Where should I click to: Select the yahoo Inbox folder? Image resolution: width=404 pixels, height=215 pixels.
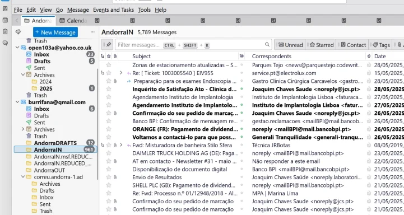(55, 54)
